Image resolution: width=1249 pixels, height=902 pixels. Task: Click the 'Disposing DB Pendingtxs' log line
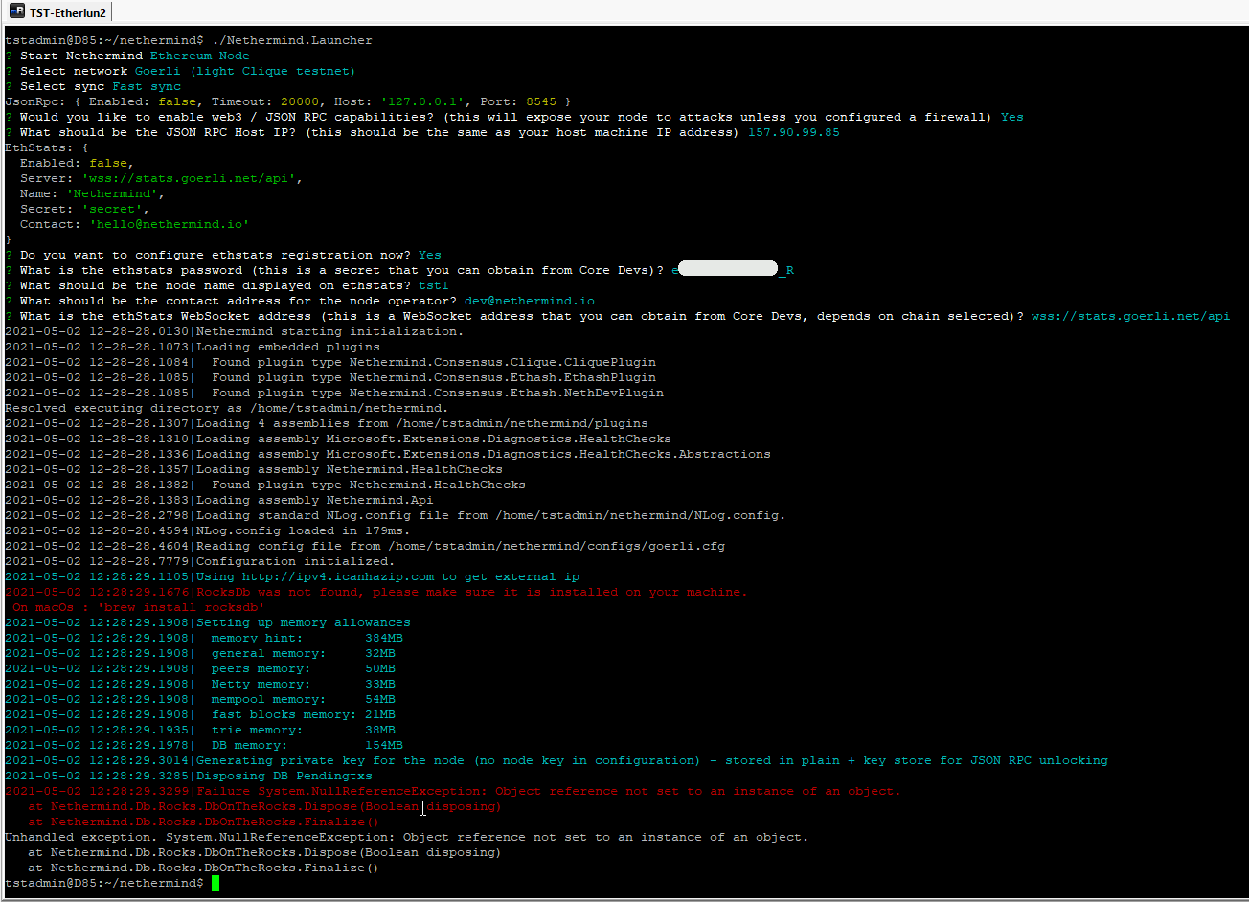click(189, 776)
